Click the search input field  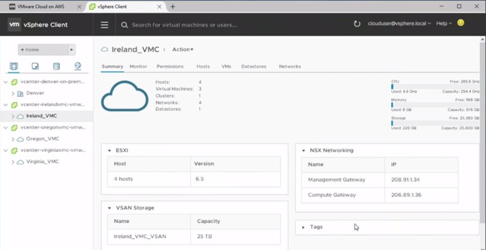(x=184, y=25)
